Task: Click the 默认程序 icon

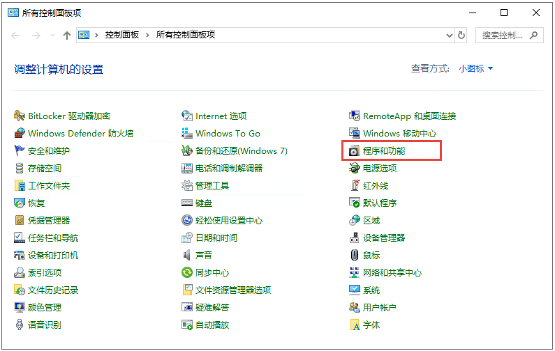Action: 355,203
